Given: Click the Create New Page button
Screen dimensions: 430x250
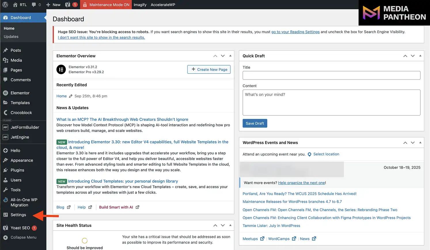Looking at the screenshot, I should pyautogui.click(x=209, y=69).
